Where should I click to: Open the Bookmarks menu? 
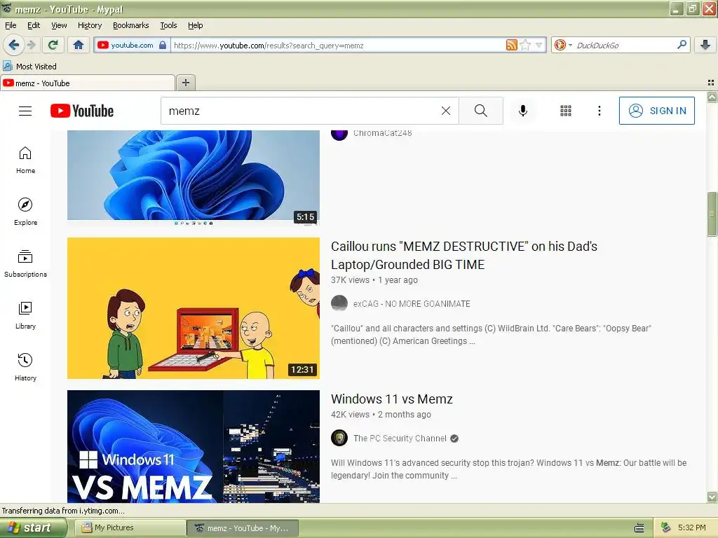click(x=130, y=25)
